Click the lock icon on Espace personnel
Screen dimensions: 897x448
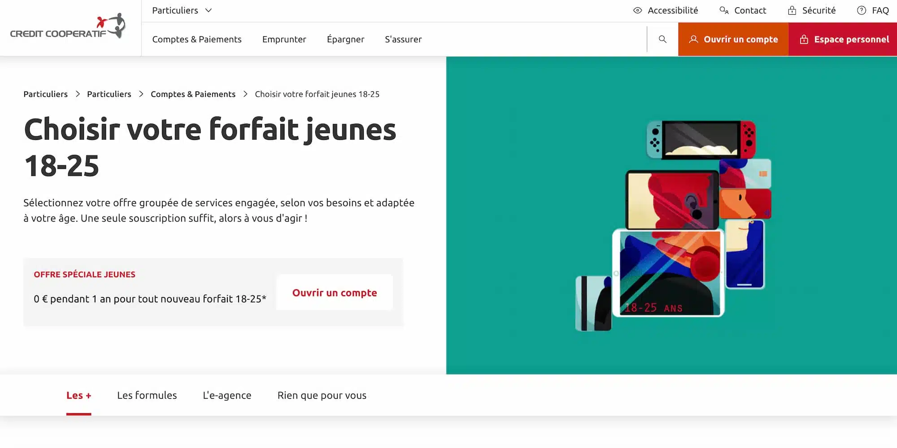tap(804, 39)
